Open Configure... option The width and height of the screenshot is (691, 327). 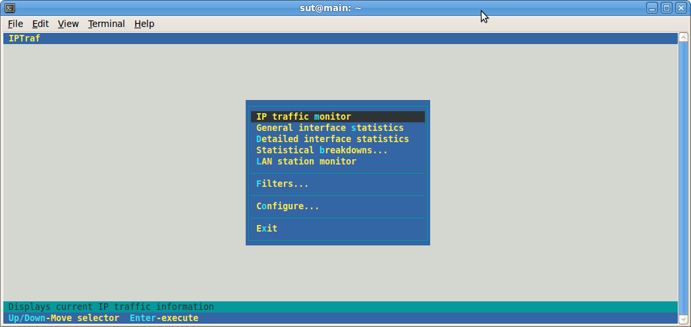coord(288,206)
